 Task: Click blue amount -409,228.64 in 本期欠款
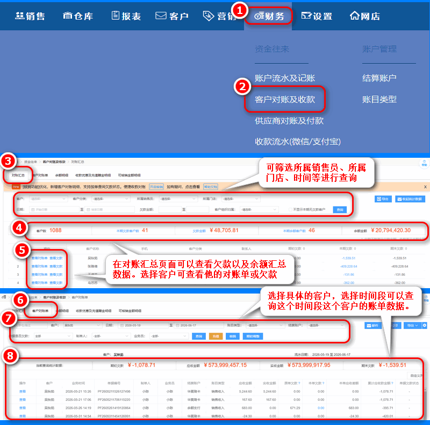tap(348, 267)
